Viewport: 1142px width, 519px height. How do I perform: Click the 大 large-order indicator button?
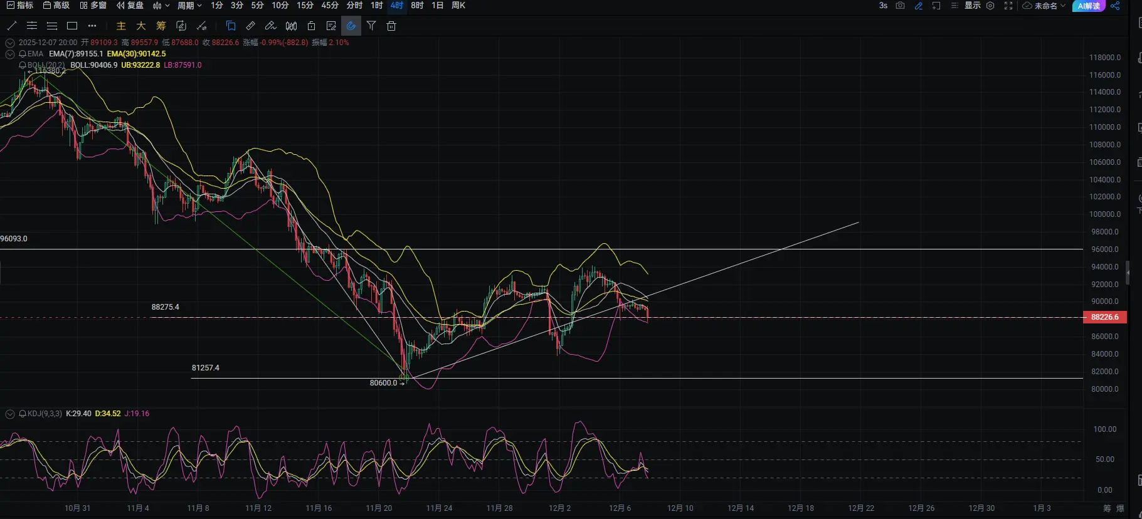click(141, 26)
